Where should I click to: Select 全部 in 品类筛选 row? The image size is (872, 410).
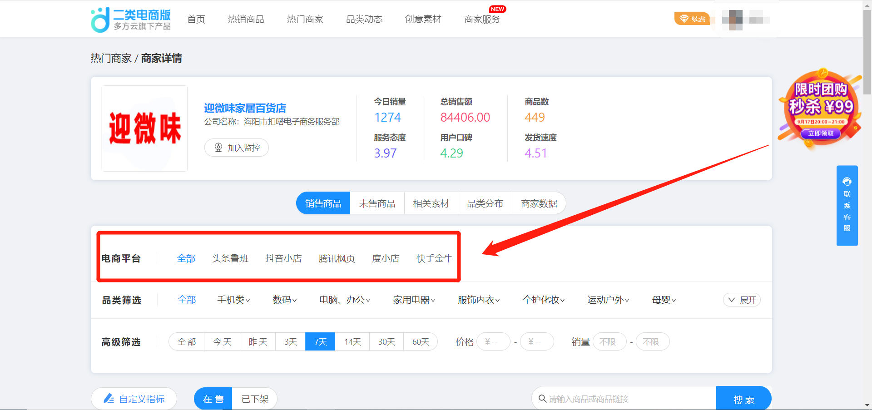[187, 300]
